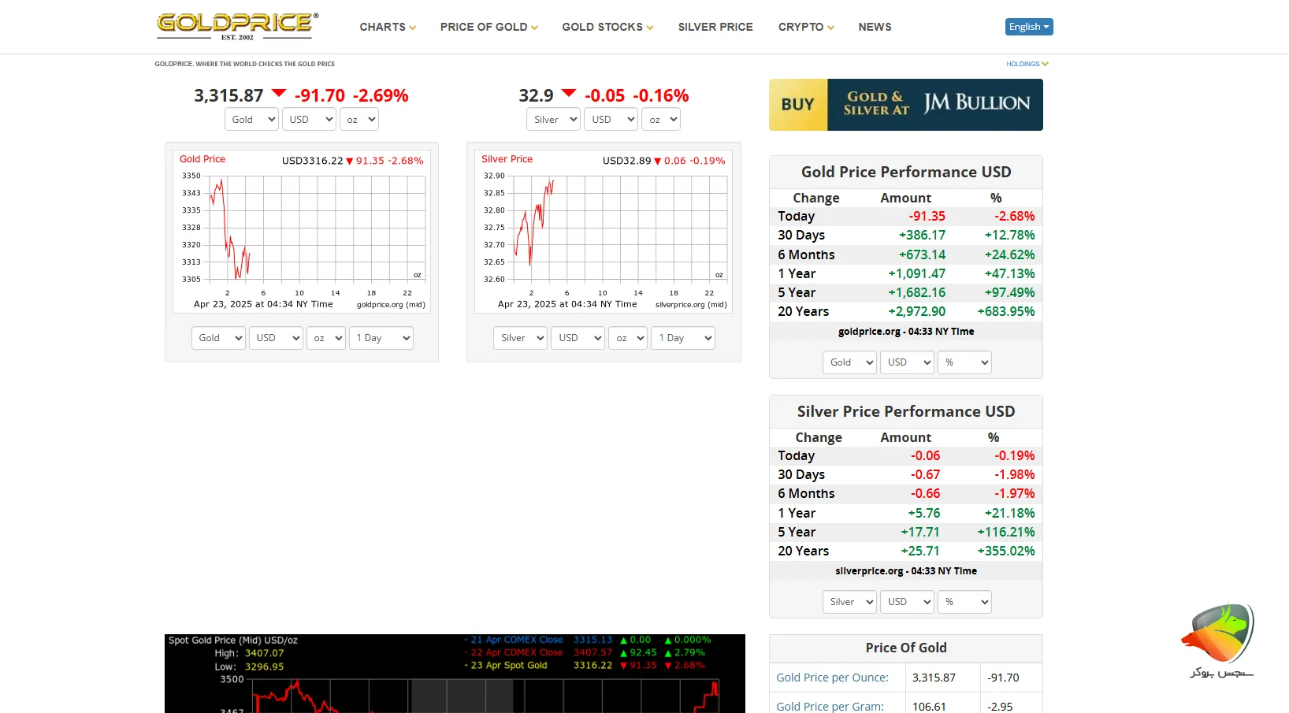Viewport: 1289px width, 713px height.
Task: Open the Crypto menu
Action: [x=805, y=27]
